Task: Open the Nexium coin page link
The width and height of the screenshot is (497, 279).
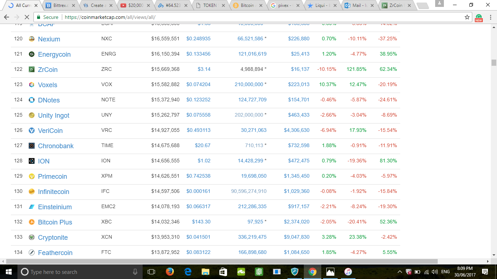Action: click(49, 39)
